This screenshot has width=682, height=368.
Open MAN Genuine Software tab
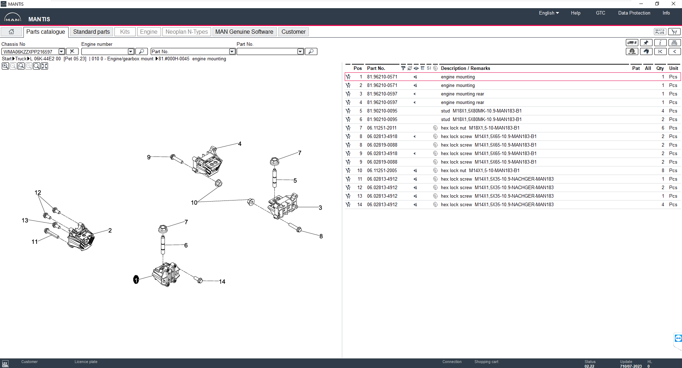click(x=244, y=32)
